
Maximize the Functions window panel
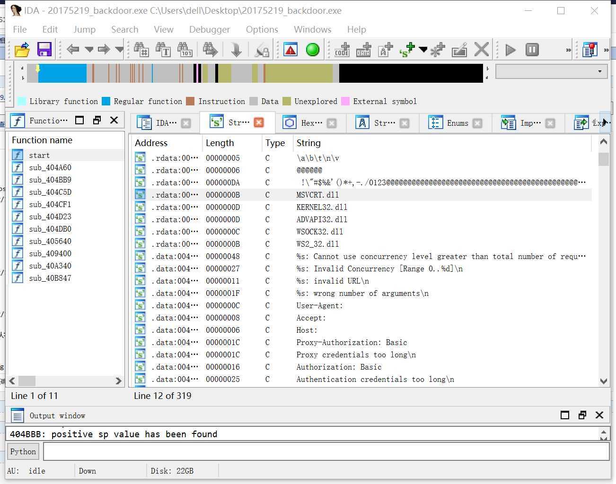click(79, 120)
